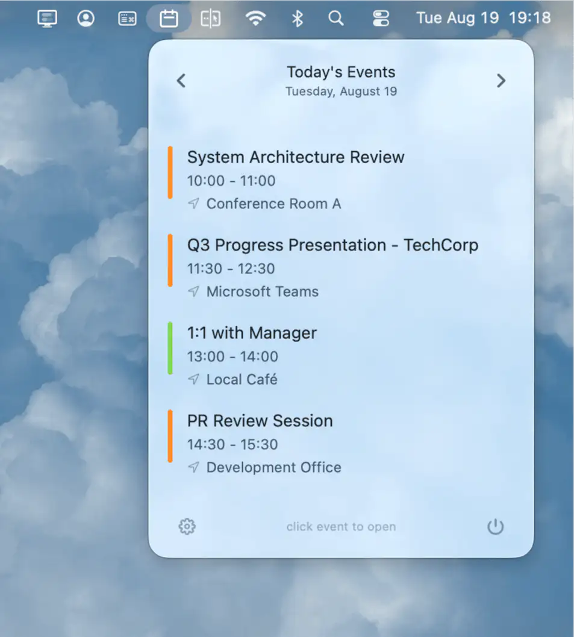Click the location arrow beside Microsoft Teams
The image size is (574, 637).
pos(193,292)
